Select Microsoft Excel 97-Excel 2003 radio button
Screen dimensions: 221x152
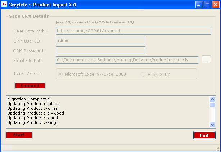(x=60, y=74)
